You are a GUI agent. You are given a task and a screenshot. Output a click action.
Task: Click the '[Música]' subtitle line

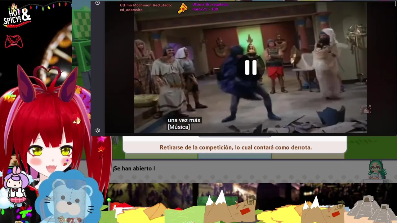pyautogui.click(x=179, y=127)
